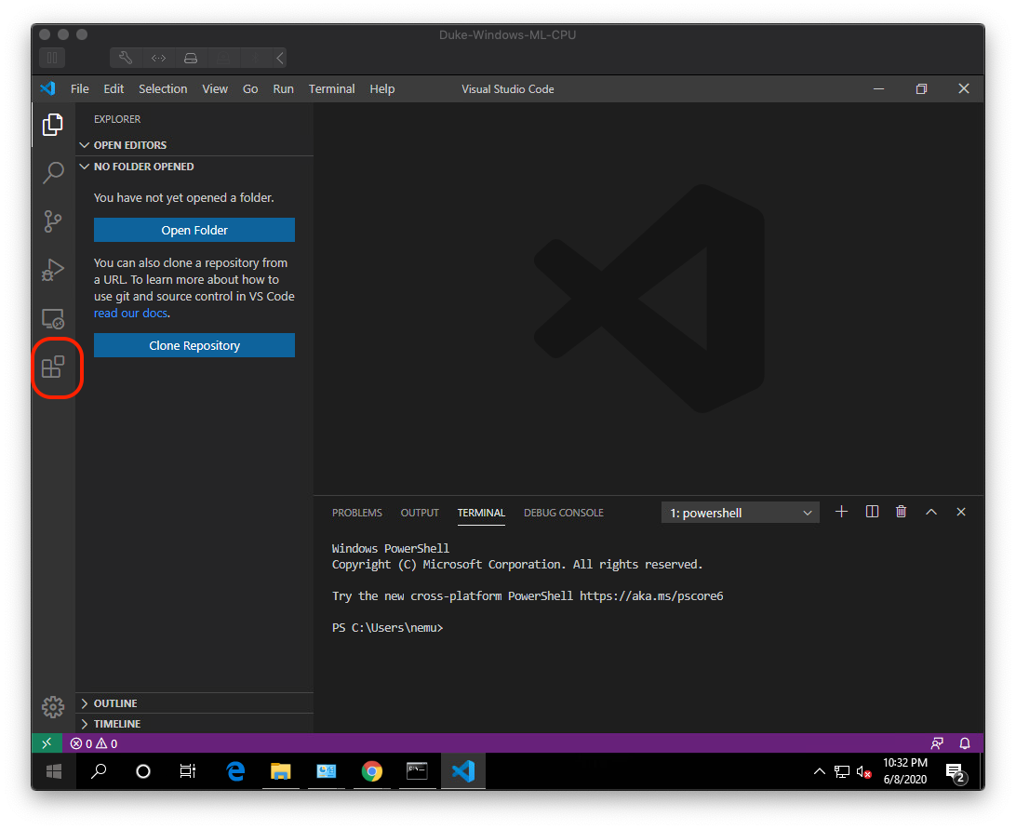Open the Run and Debug view

coord(53,270)
